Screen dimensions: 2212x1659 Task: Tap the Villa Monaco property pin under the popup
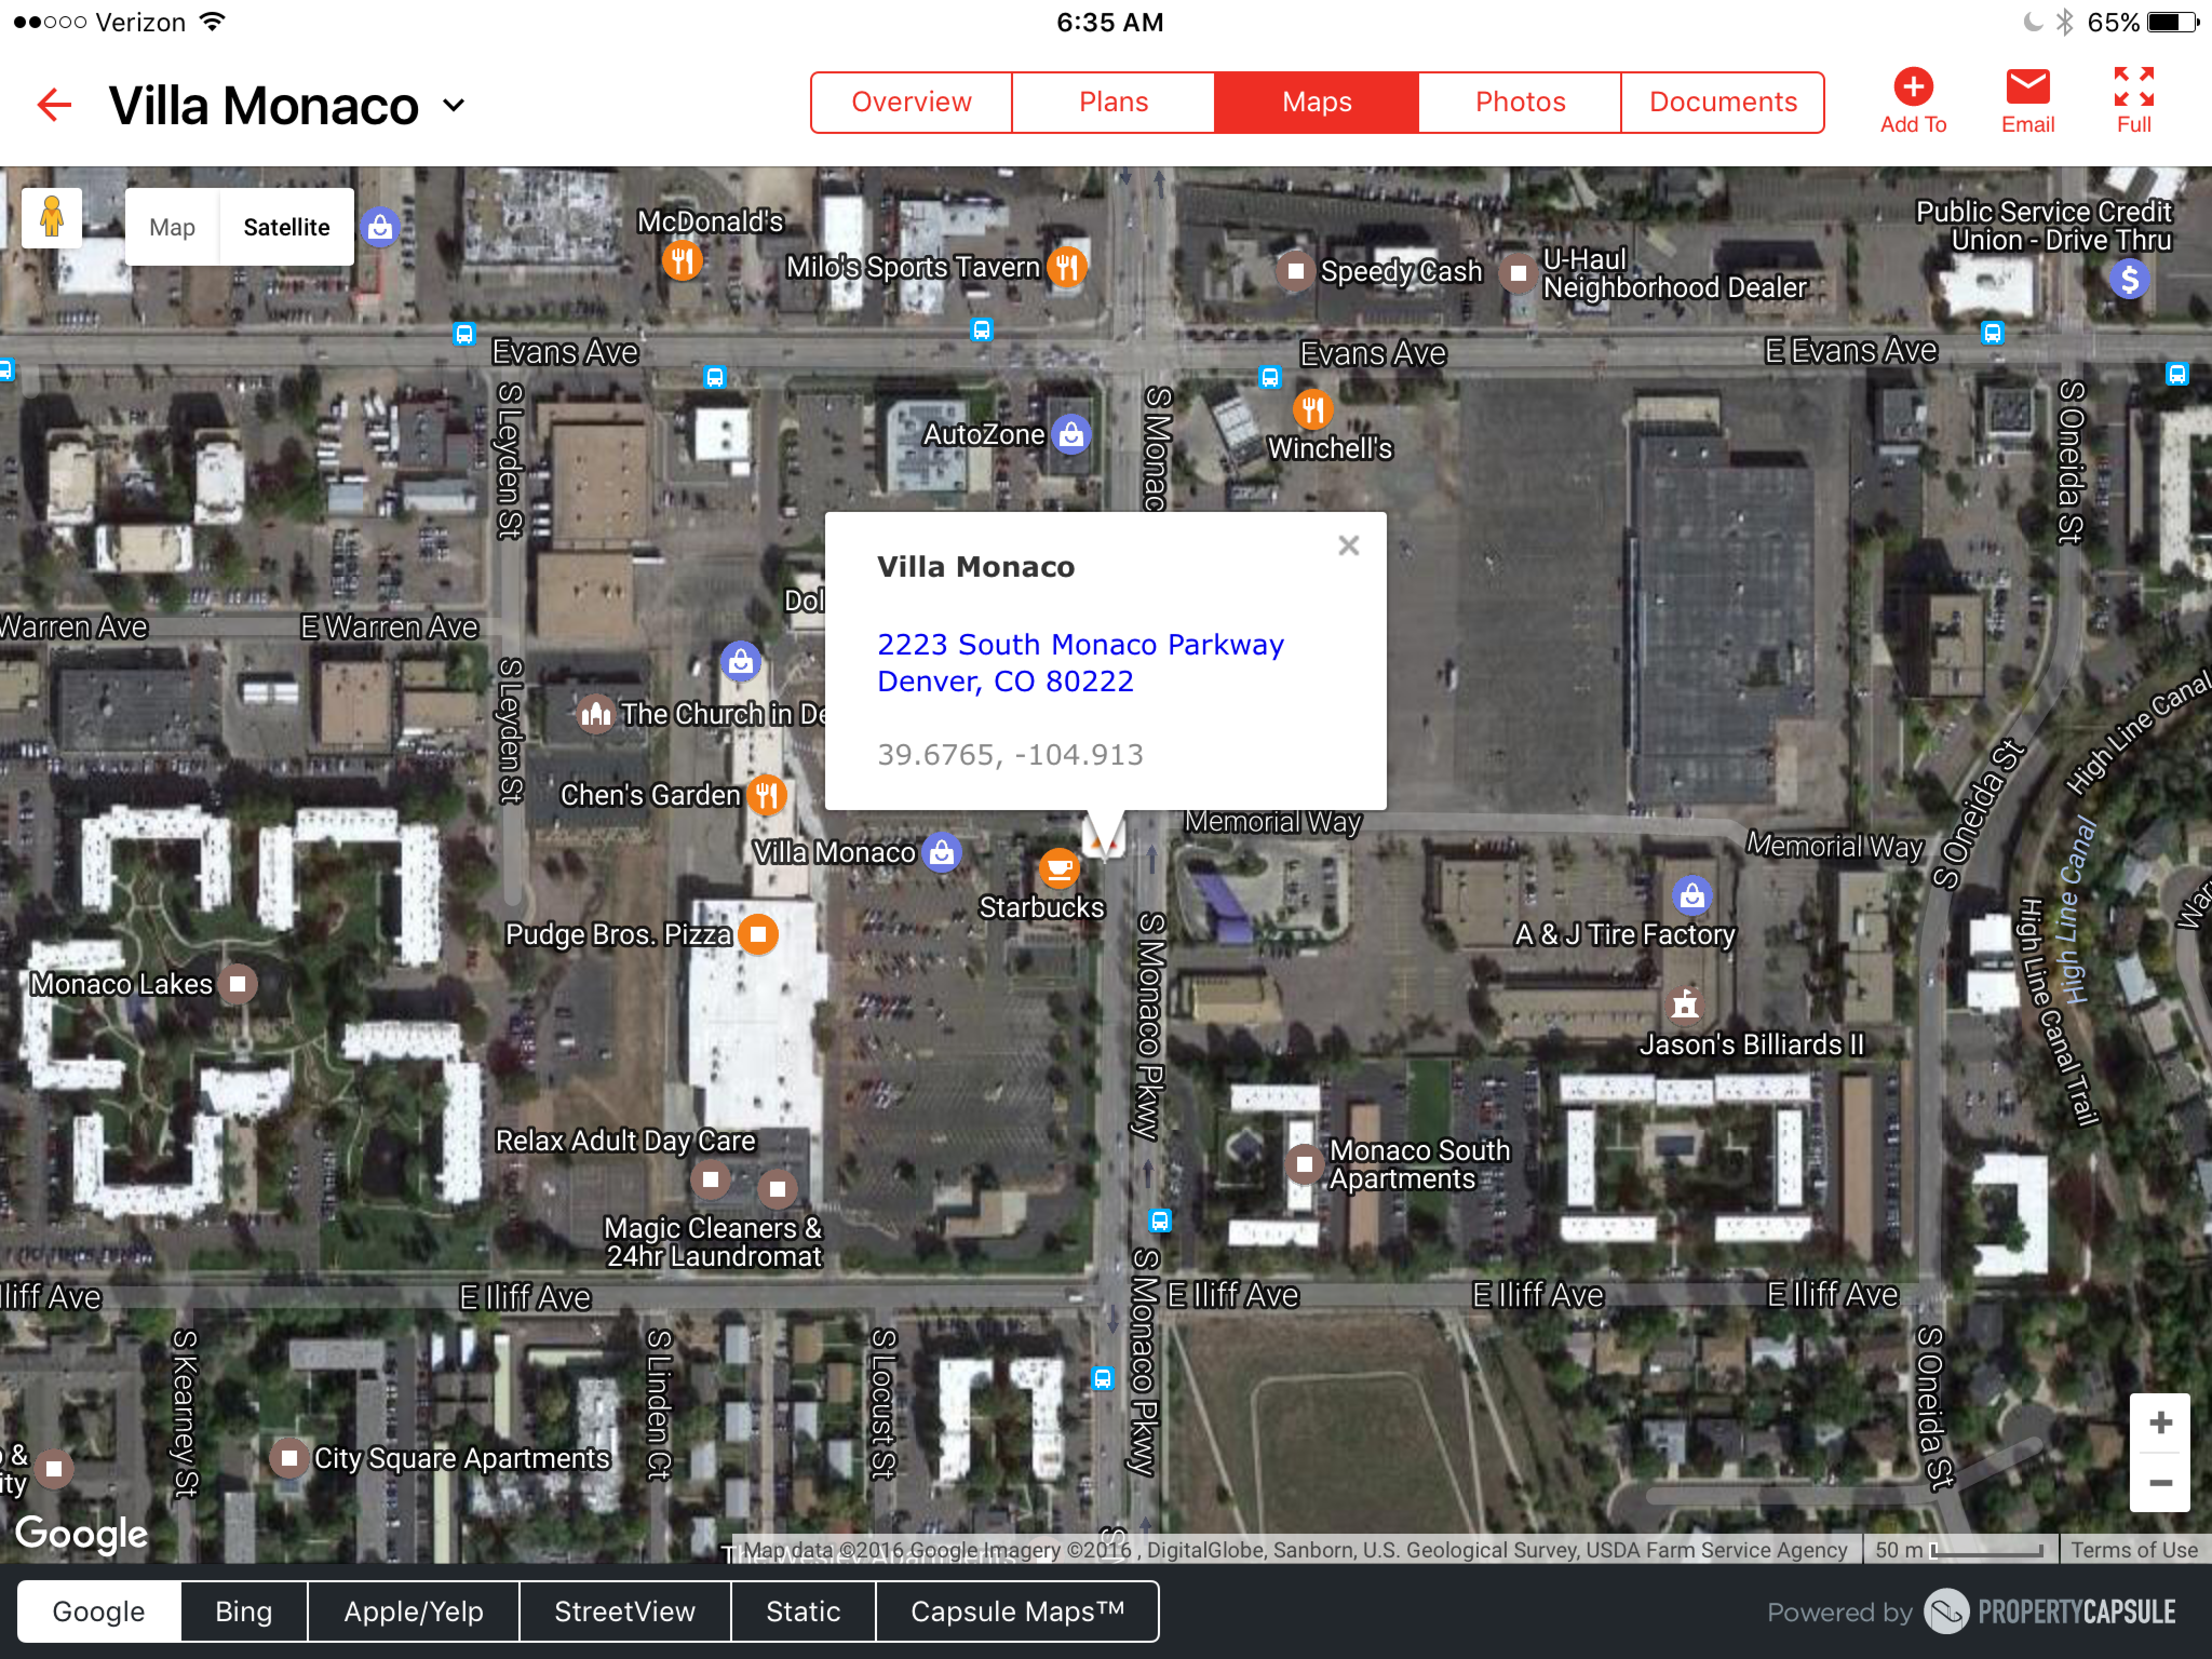pyautogui.click(x=1104, y=840)
